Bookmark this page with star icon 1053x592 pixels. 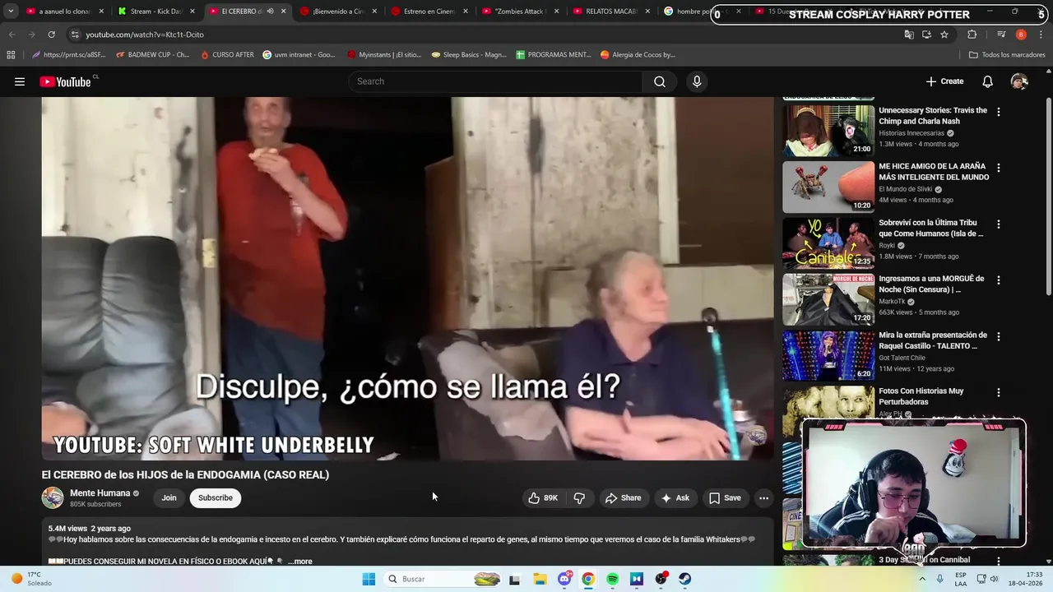pyautogui.click(x=944, y=35)
